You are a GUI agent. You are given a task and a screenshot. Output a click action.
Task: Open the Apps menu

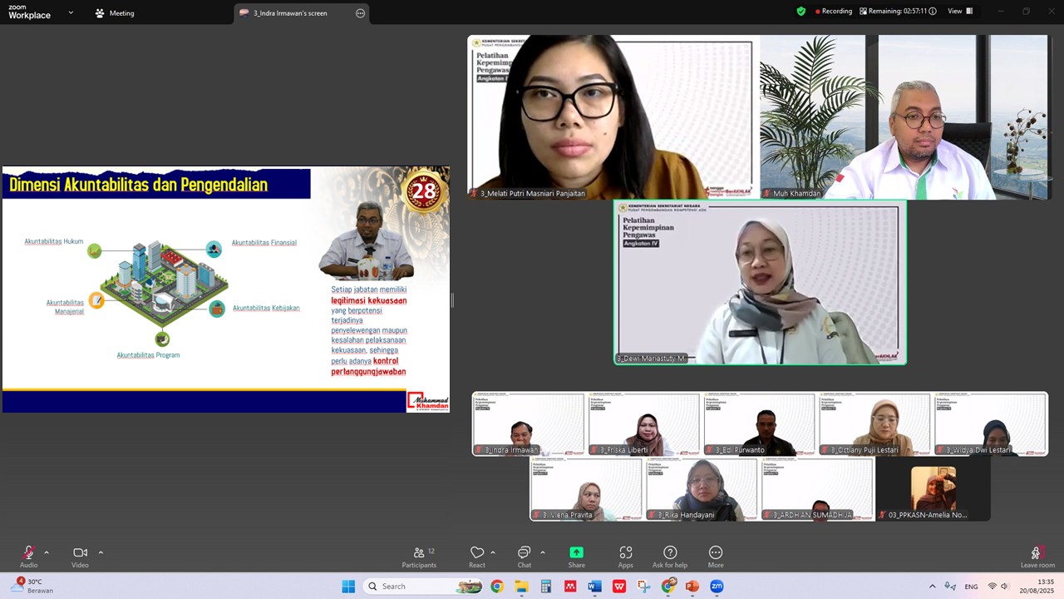tap(625, 557)
